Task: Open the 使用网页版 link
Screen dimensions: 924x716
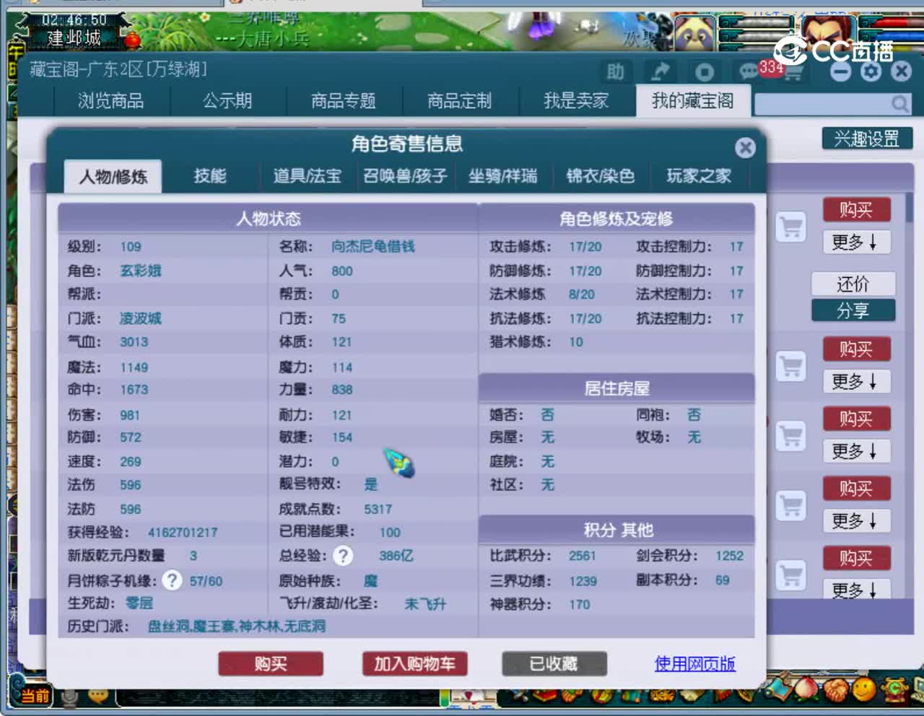Action: (694, 664)
